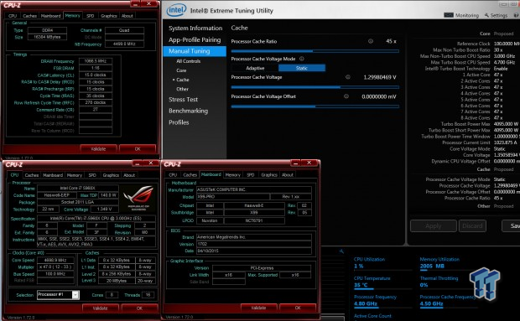Click OK in CPU-Z Memory window
Screen dimensions: 520x321
138,149
